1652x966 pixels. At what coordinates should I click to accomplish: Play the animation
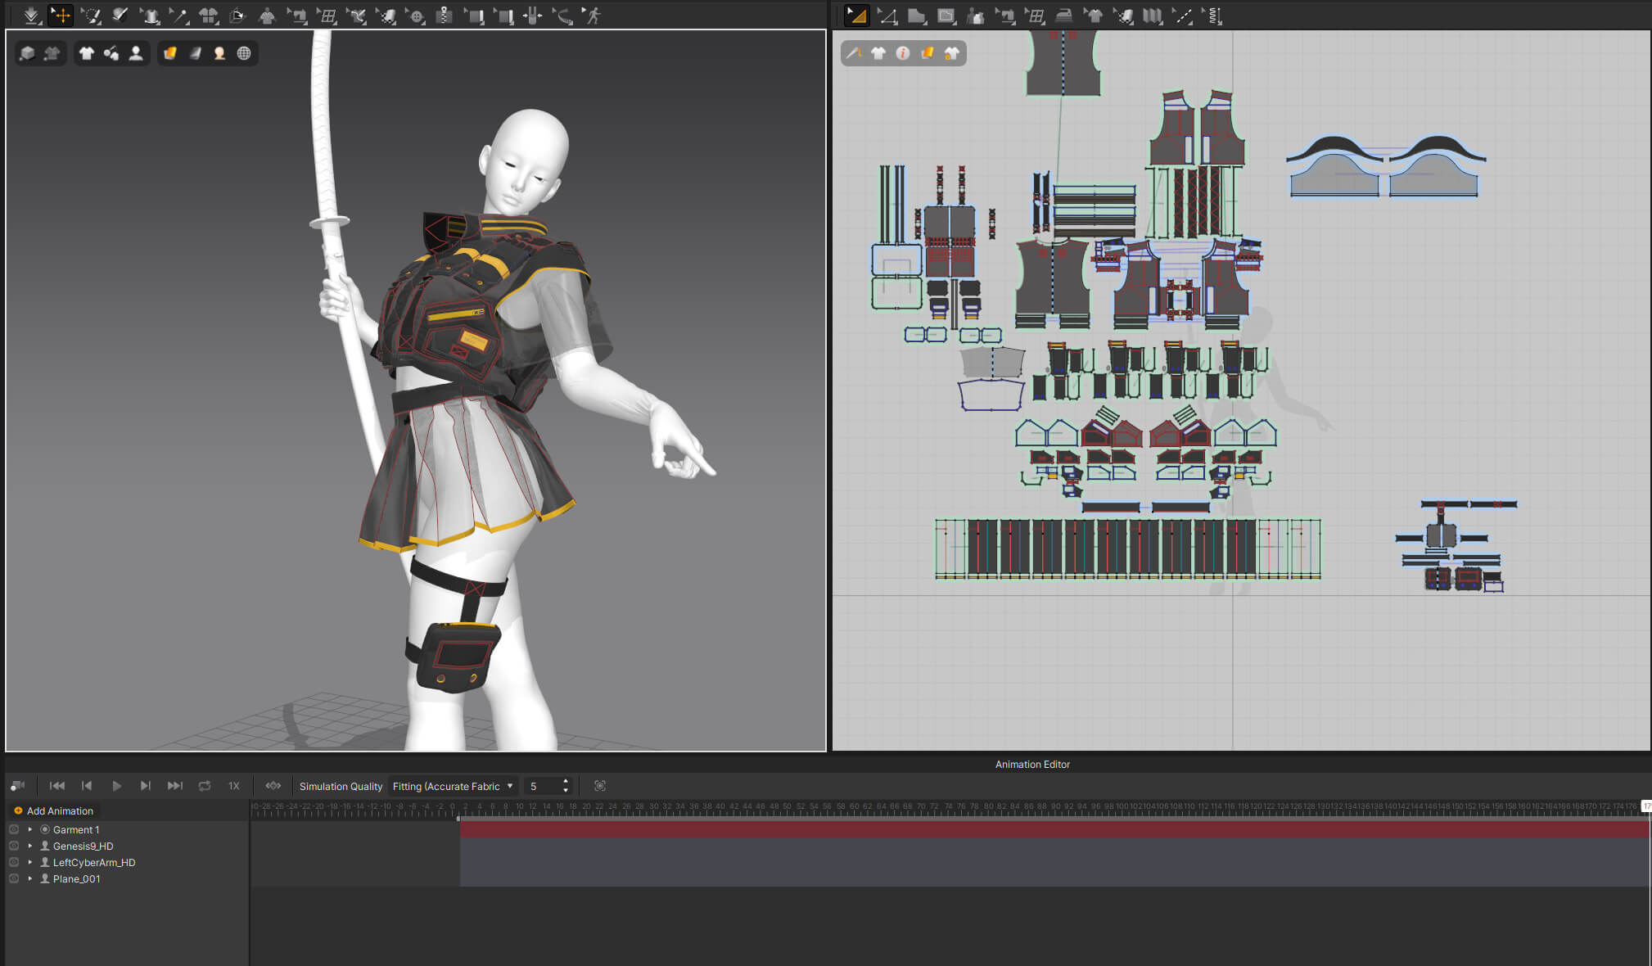116,786
